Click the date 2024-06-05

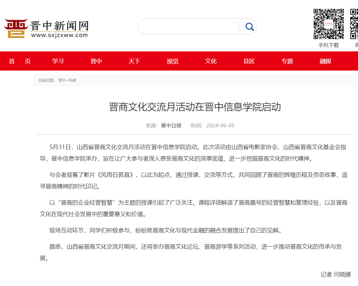pos(220,126)
